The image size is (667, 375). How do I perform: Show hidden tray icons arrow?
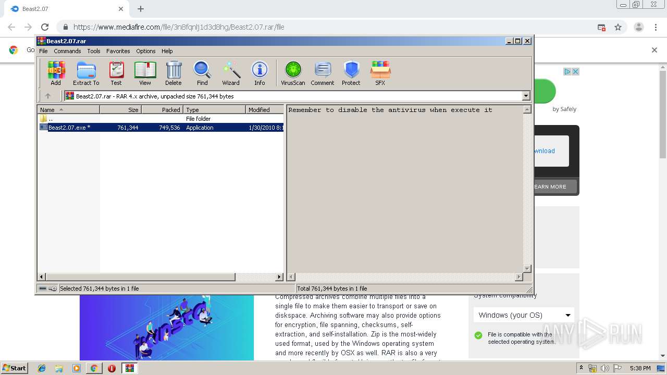pos(582,368)
